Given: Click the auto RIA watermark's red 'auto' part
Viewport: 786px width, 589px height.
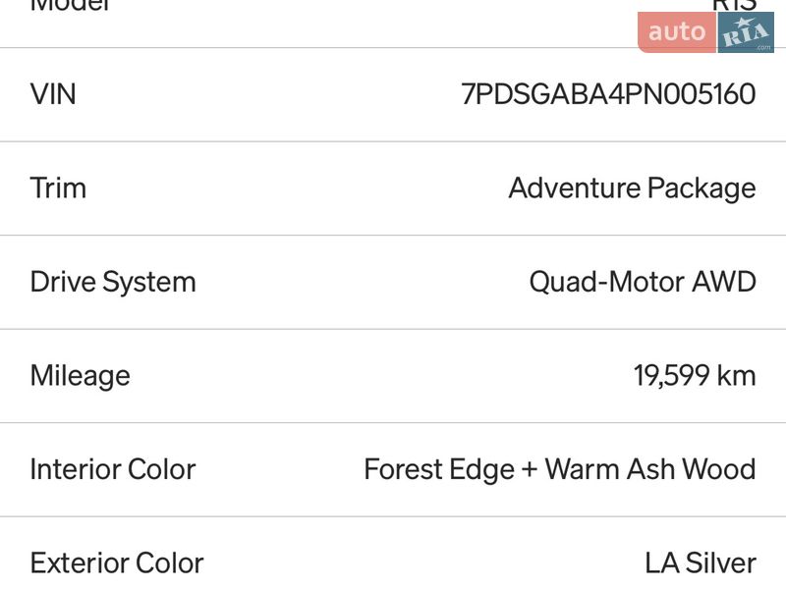Looking at the screenshot, I should click(677, 32).
